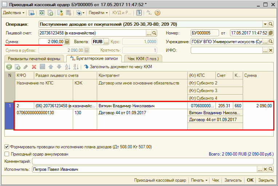
Task: Check Приходный ордер аннулирован checkbox
Action: coord(7,154)
